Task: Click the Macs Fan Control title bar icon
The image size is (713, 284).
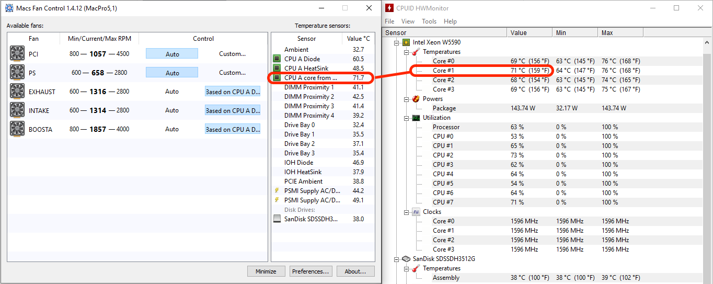Action: coord(9,8)
